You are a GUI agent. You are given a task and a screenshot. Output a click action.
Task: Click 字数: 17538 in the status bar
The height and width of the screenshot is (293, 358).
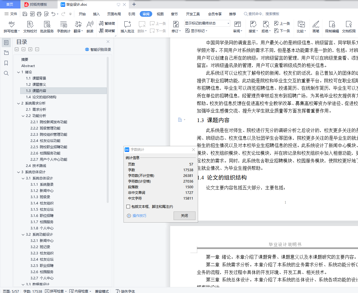pyautogui.click(x=32, y=291)
